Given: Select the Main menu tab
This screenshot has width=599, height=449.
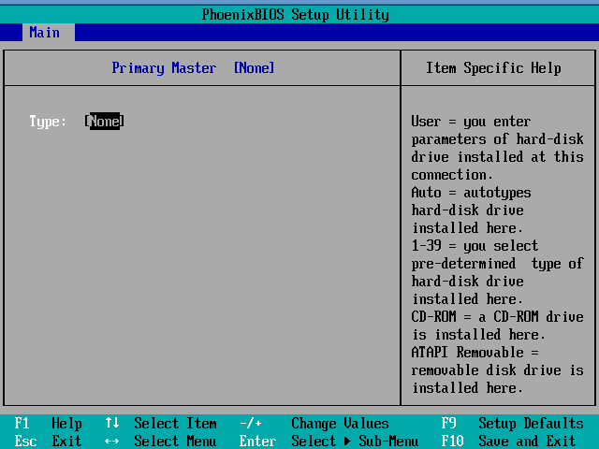Looking at the screenshot, I should pos(49,33).
